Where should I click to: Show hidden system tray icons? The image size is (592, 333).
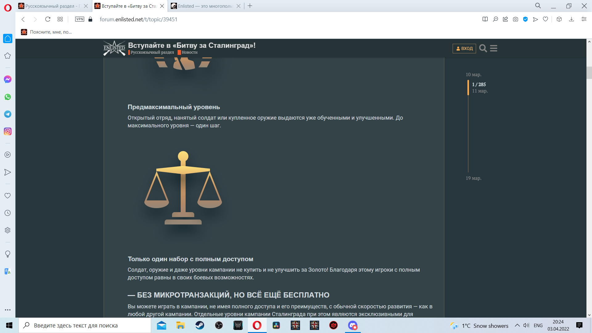[x=517, y=326]
